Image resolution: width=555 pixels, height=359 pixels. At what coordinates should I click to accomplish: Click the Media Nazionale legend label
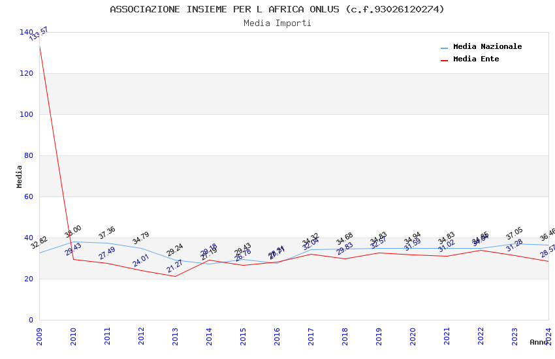[x=487, y=46]
